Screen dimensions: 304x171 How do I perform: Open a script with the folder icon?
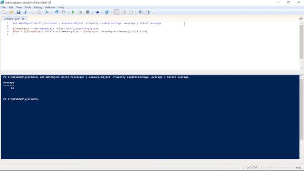[x=11, y=12]
